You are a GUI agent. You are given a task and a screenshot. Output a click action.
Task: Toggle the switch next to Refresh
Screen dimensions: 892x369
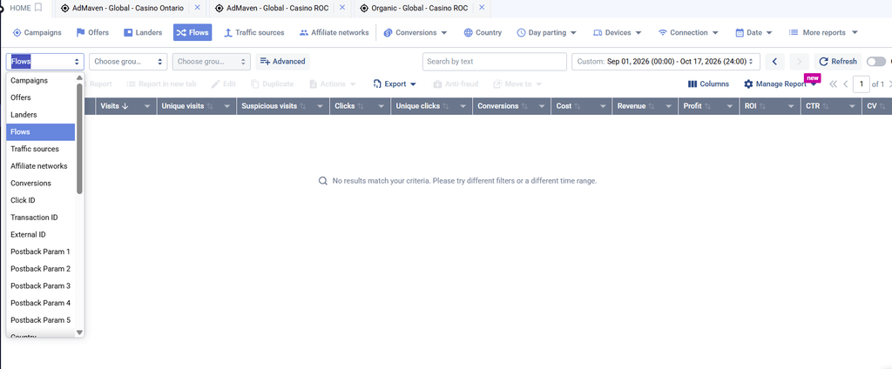(876, 62)
